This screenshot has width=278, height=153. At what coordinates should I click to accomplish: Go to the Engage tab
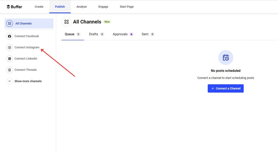pyautogui.click(x=103, y=7)
